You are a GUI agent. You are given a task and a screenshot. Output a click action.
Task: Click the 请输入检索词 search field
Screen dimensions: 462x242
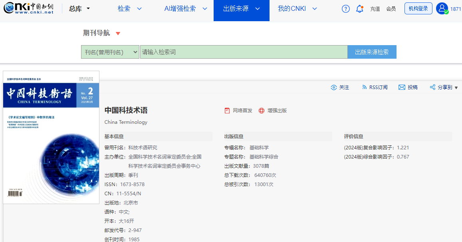(x=244, y=52)
